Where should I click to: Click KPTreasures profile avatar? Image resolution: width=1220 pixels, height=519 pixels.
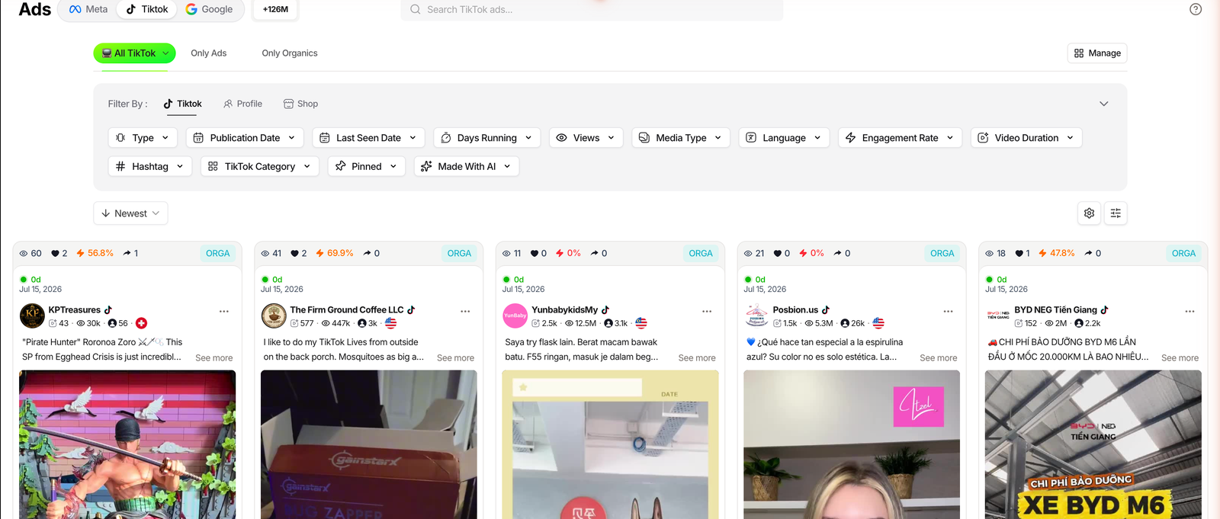32,316
